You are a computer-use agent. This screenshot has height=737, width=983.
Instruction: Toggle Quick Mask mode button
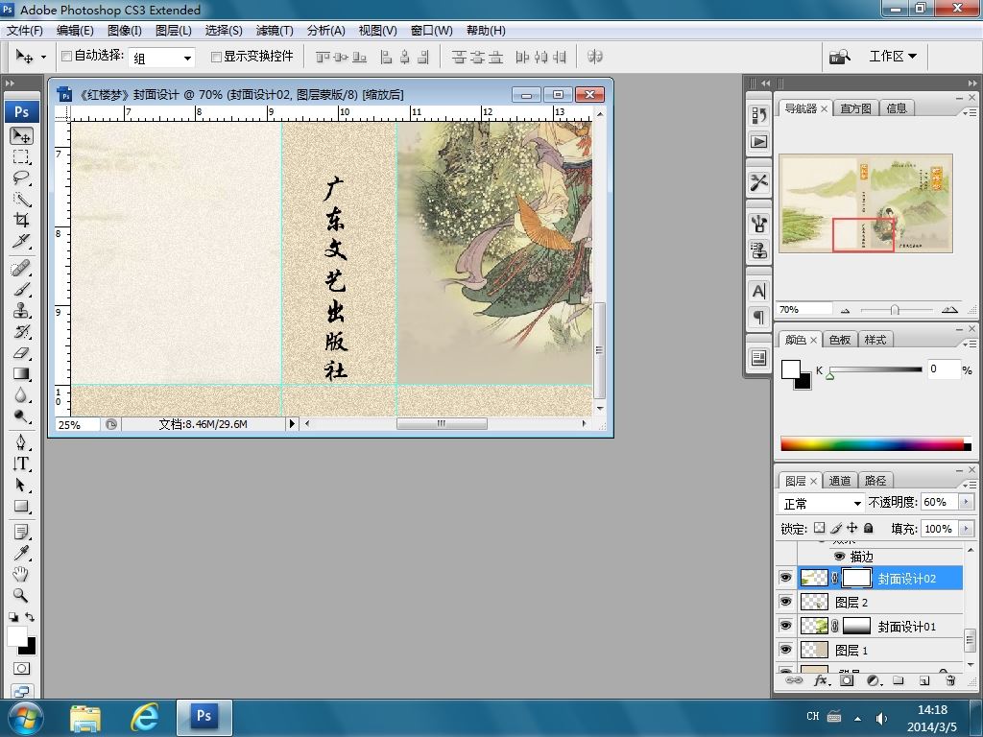22,668
